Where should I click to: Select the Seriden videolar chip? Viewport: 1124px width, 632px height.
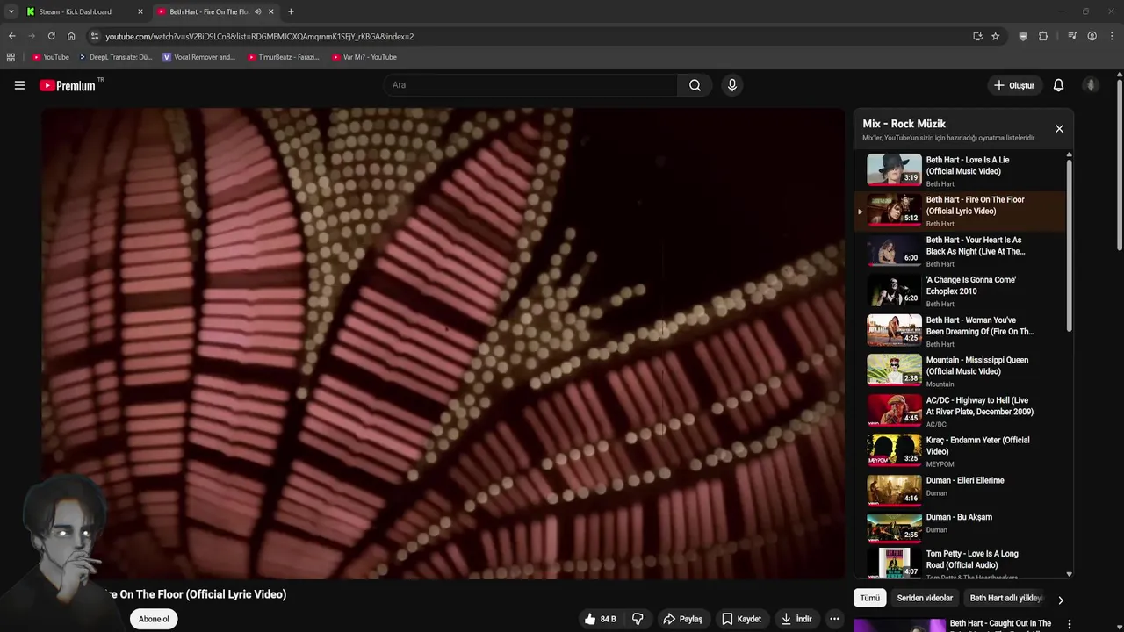click(x=925, y=598)
